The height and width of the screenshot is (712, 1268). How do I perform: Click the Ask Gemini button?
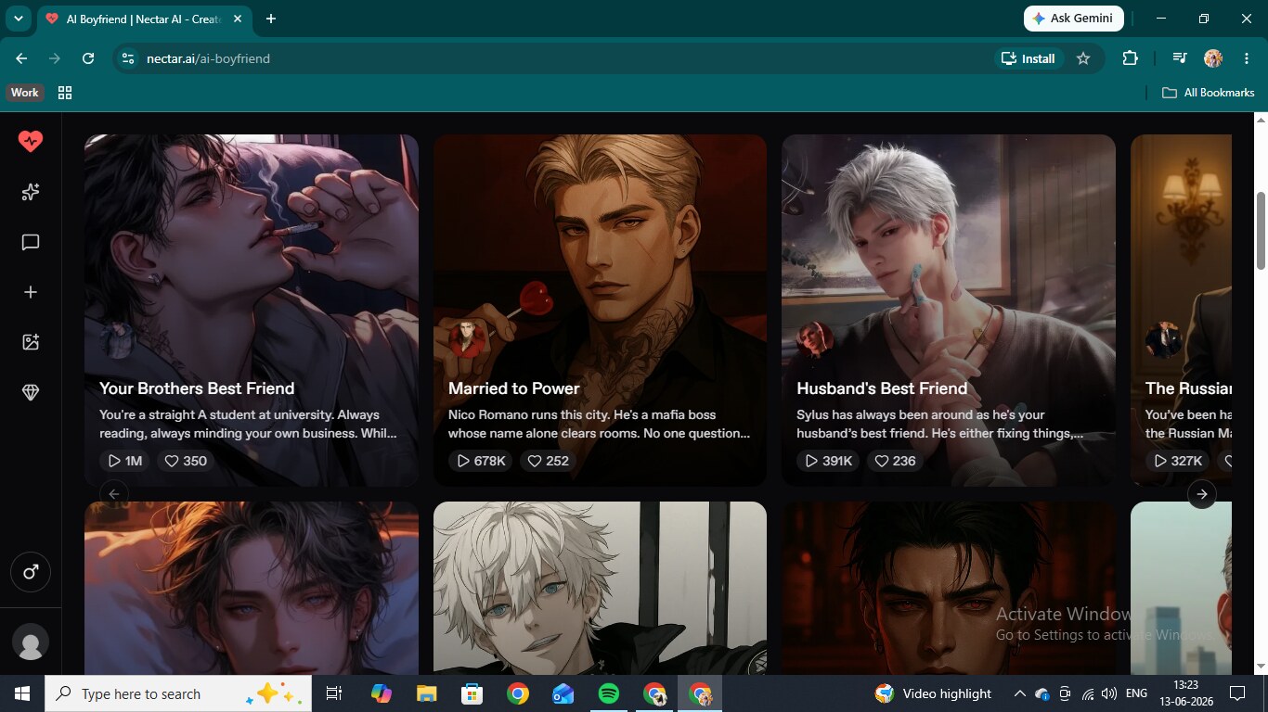1074,19
